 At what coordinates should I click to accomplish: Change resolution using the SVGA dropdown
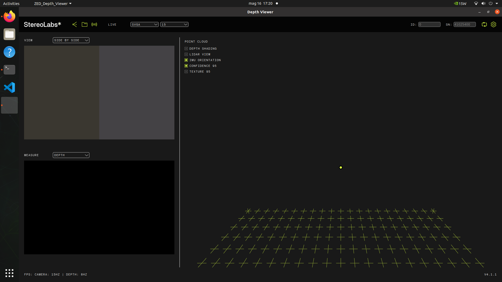tap(144, 24)
